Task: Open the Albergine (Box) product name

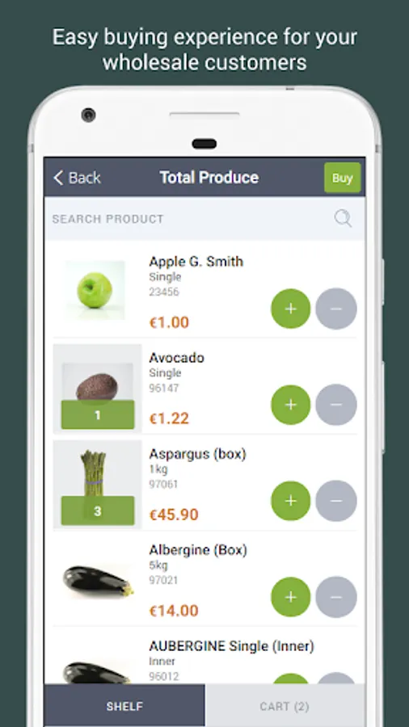Action: [x=198, y=550]
